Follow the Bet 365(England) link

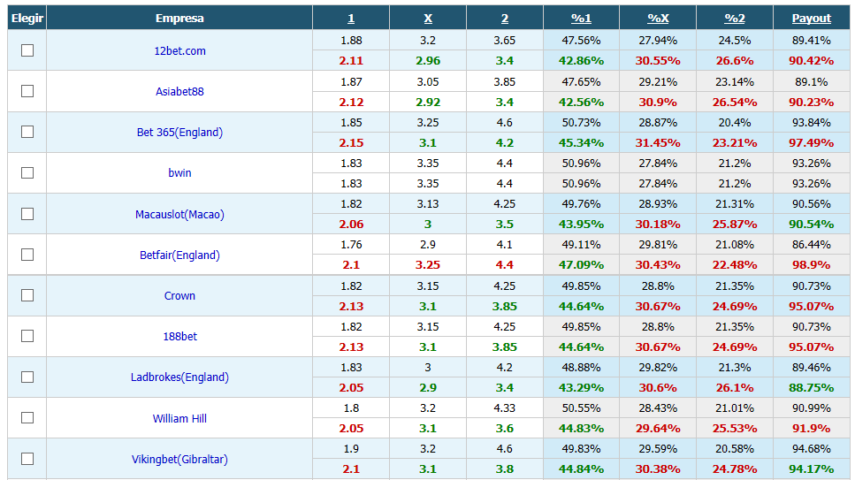tap(180, 133)
